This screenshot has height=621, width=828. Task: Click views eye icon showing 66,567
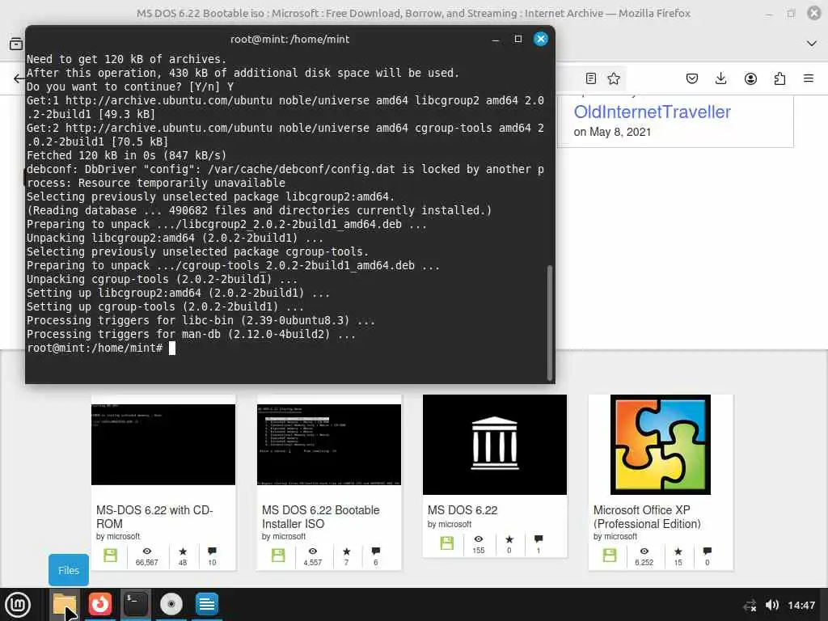coord(147,551)
